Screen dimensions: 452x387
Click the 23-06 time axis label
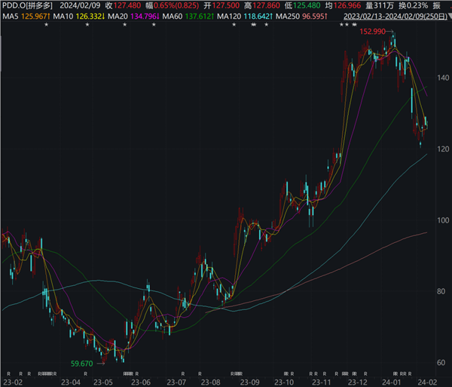click(x=141, y=382)
